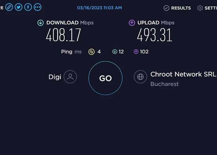Click the upload arrow icon
This screenshot has height=155, width=217.
pyautogui.click(x=132, y=23)
